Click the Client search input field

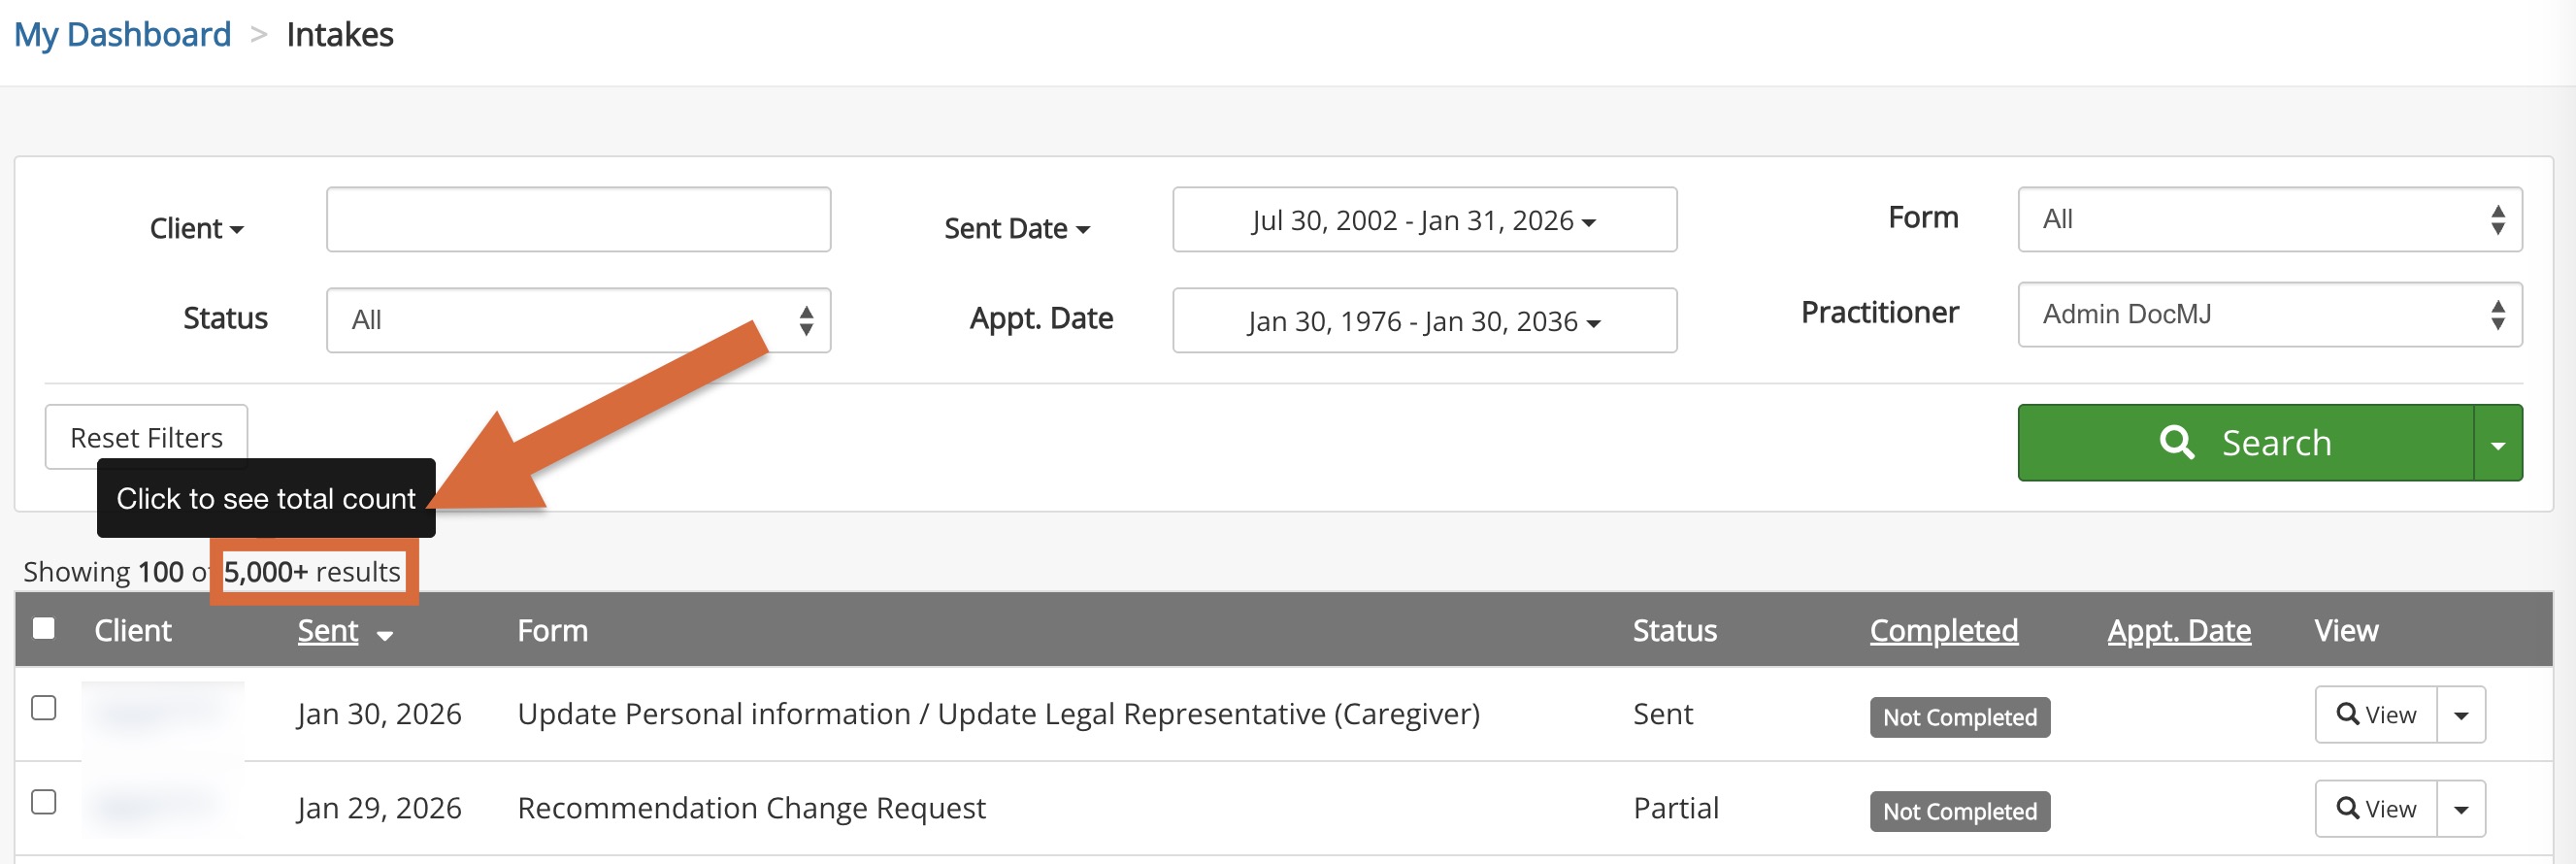click(578, 219)
